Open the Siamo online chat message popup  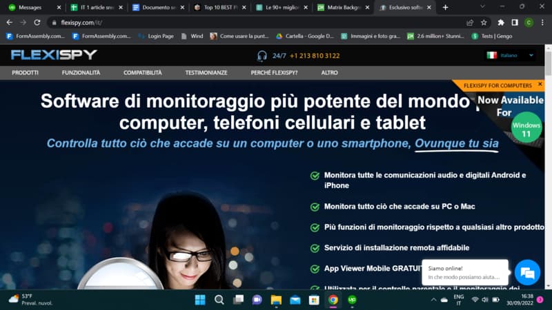pyautogui.click(x=465, y=272)
